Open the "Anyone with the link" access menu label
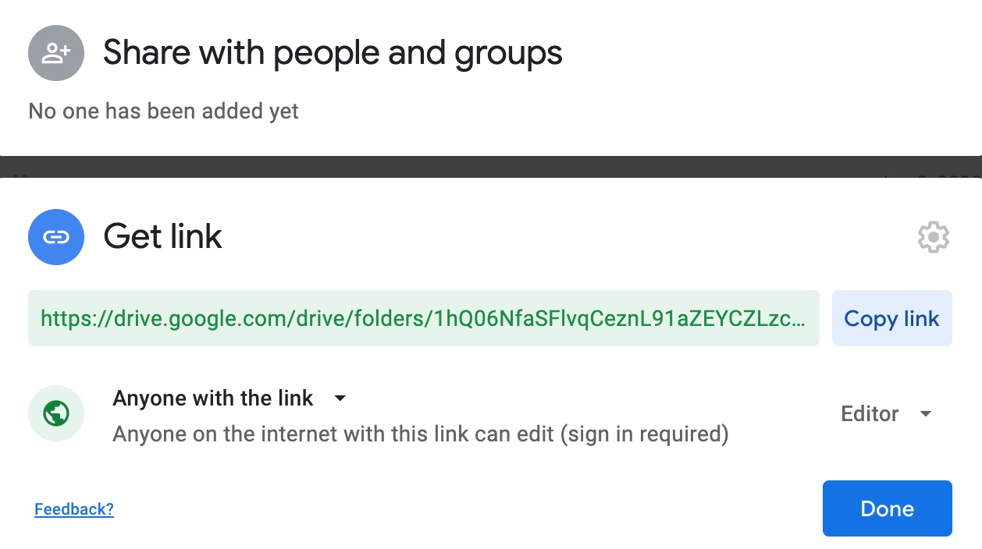This screenshot has width=982, height=549. pos(213,398)
